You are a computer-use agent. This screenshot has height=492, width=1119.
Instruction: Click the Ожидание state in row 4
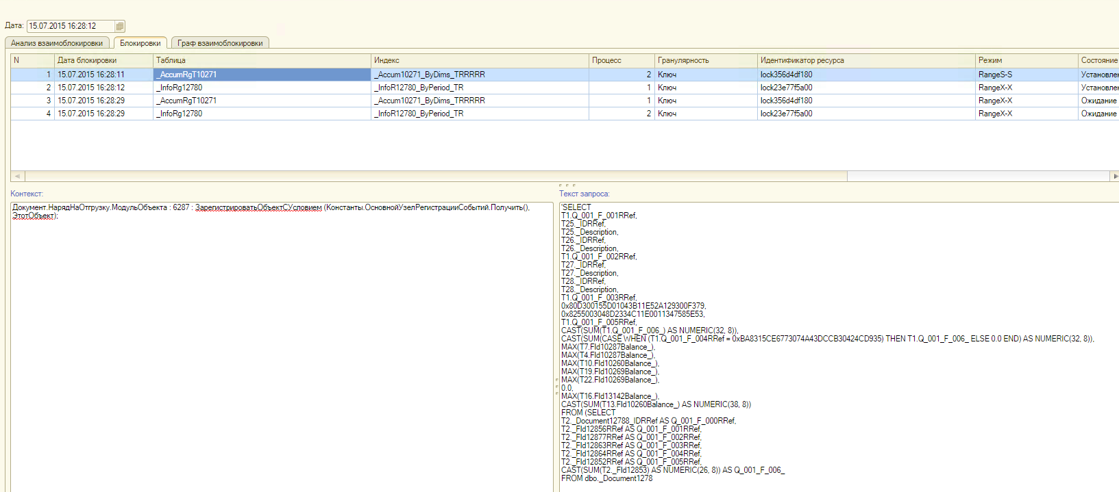[x=1098, y=114]
